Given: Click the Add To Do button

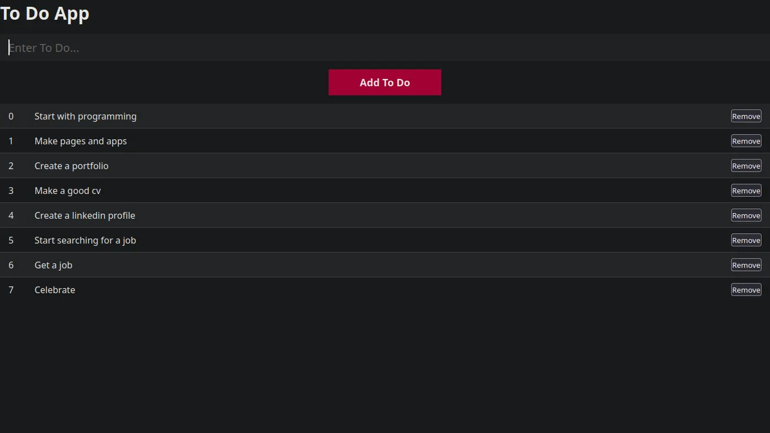Looking at the screenshot, I should tap(385, 82).
